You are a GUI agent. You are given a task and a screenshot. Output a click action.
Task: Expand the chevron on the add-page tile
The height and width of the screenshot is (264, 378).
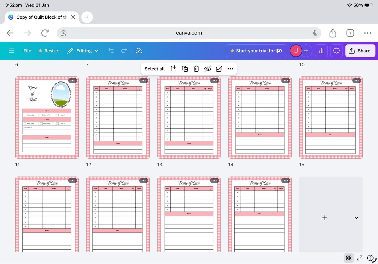pos(356,218)
